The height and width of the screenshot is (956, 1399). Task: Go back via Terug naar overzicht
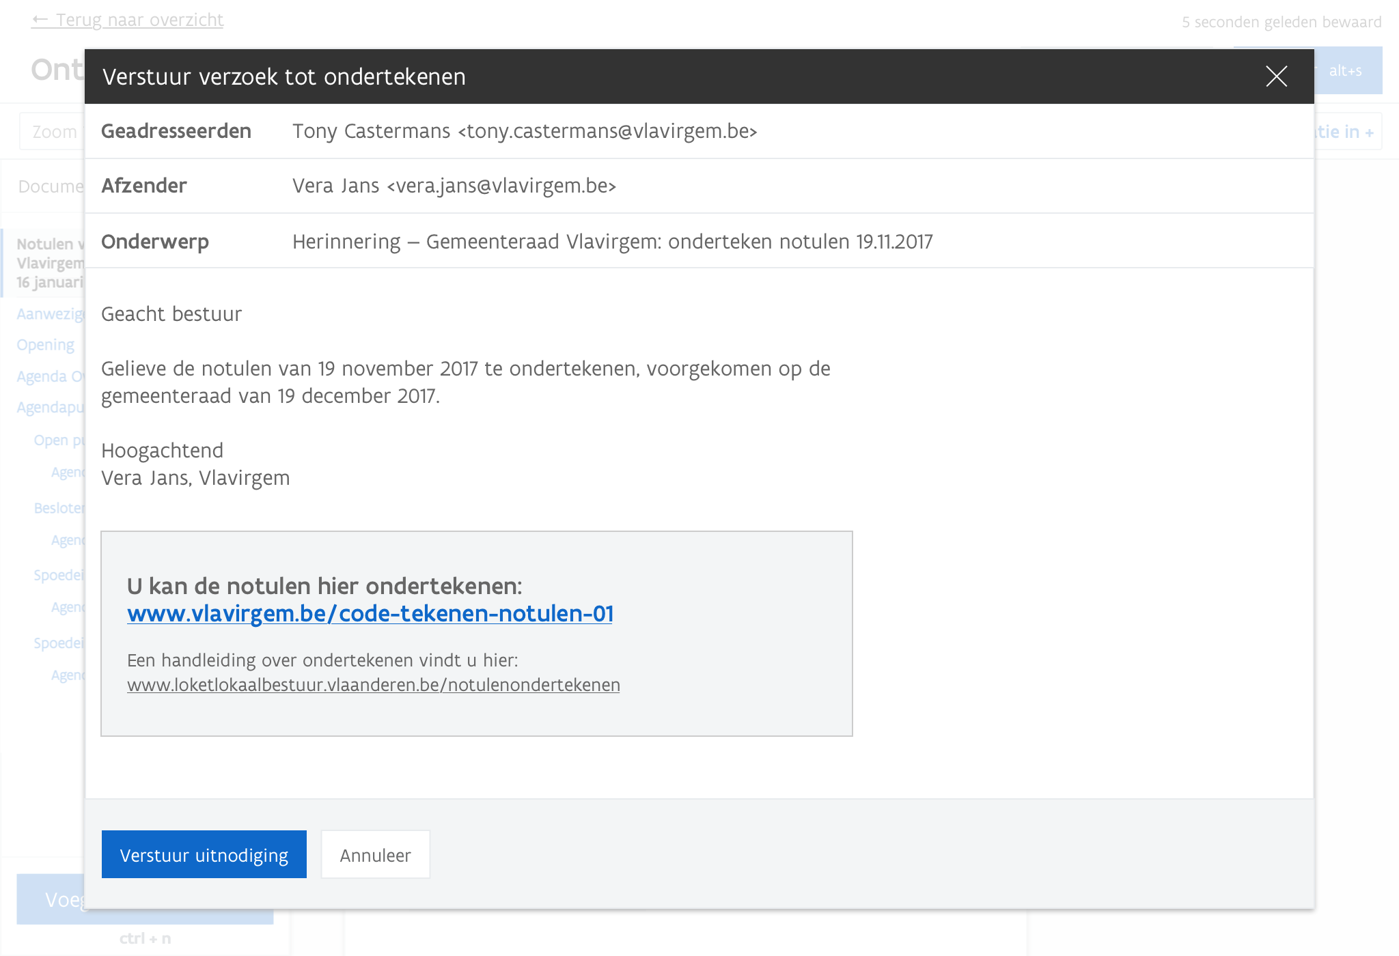139,20
